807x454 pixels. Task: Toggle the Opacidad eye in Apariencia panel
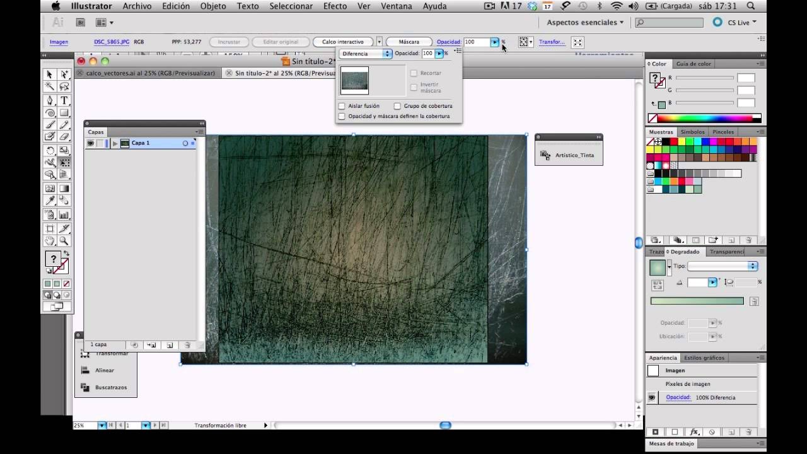tap(653, 397)
